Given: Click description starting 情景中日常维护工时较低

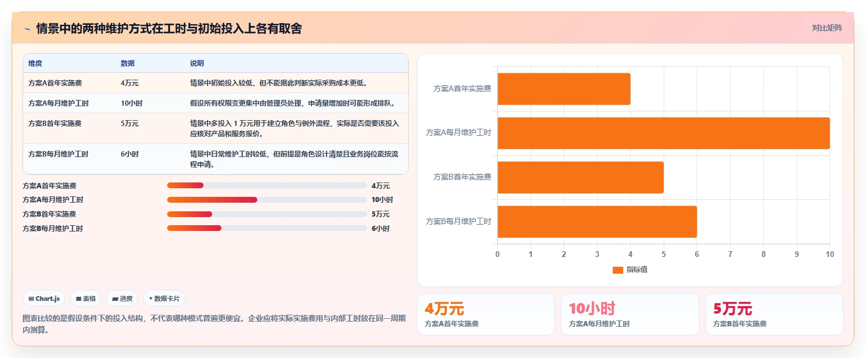Looking at the screenshot, I should point(295,159).
